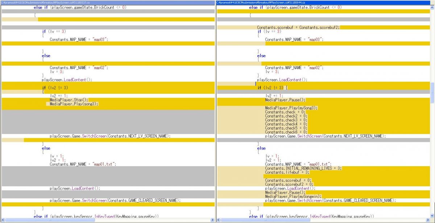435x223 pixels.
Task: Click left pane horizontal scrollbar left arrow
Action: [3, 220]
